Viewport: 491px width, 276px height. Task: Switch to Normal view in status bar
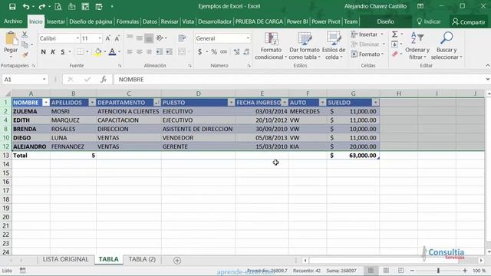point(371,271)
